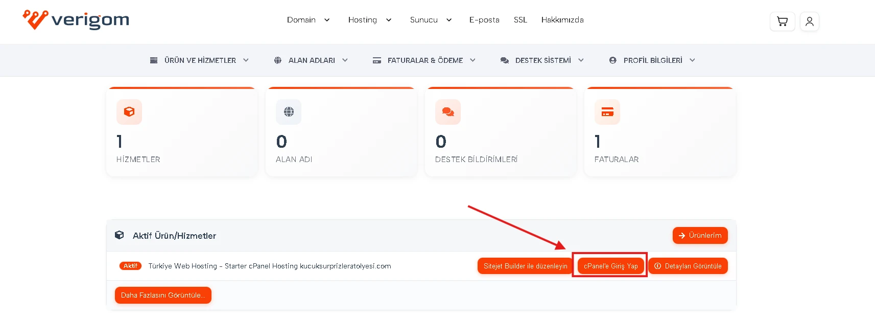
Task: Click cPanel'e Giriş Yap button
Action: point(611,266)
